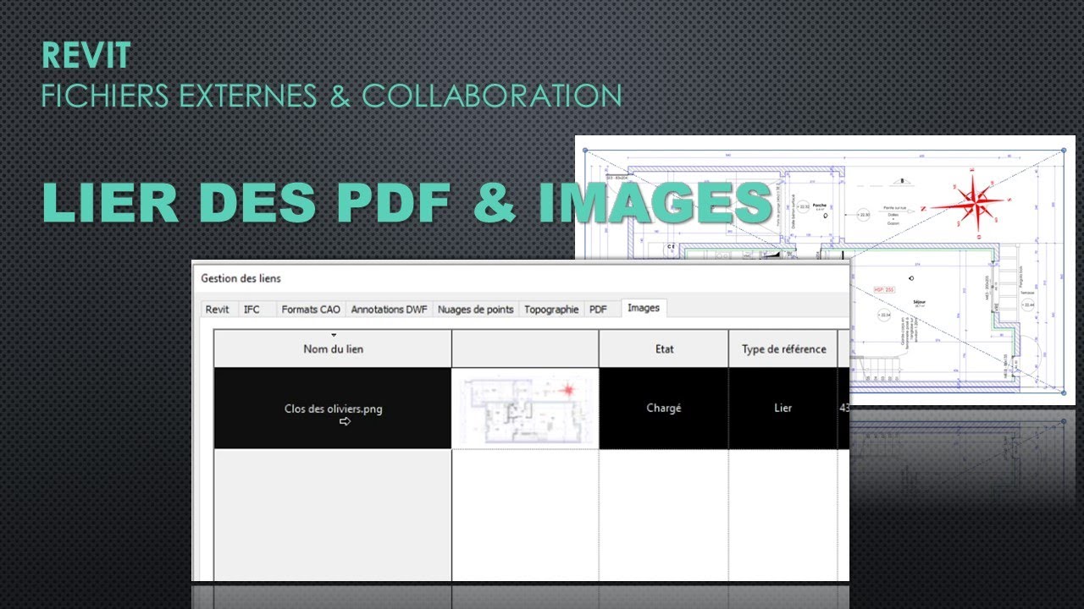Click the Type de référence column header

(783, 348)
